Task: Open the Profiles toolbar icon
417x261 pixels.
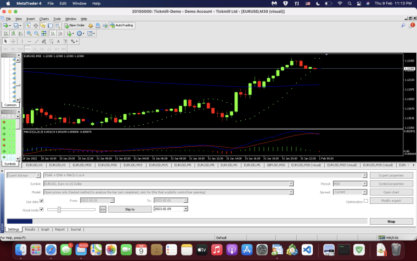Action: [16, 26]
